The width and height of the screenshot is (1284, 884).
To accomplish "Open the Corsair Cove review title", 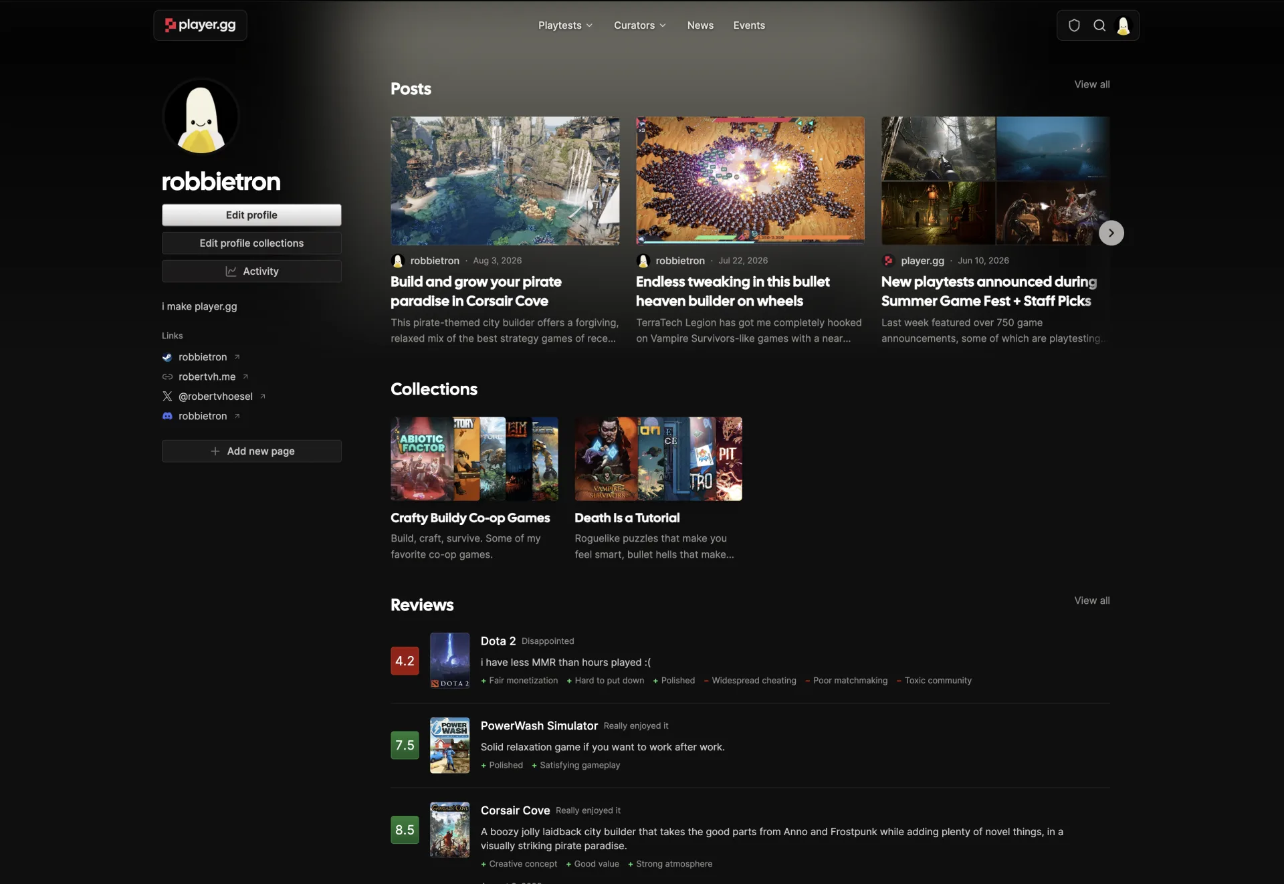I will tap(515, 810).
